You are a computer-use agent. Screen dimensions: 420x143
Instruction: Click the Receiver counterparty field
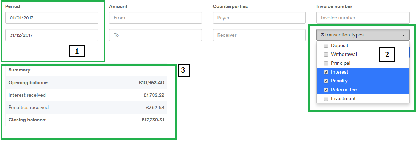tap(259, 35)
